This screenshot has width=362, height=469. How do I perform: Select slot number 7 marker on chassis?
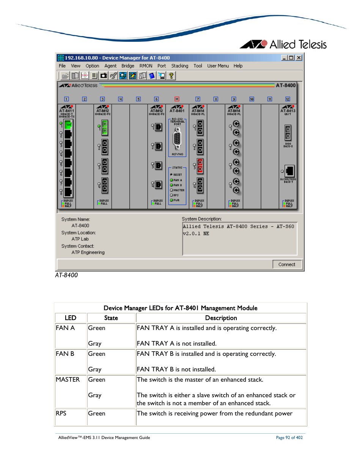pyautogui.click(x=198, y=99)
